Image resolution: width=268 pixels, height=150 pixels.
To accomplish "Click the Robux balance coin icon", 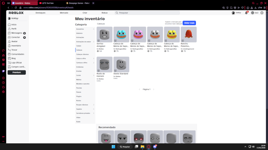I will point(253,13).
